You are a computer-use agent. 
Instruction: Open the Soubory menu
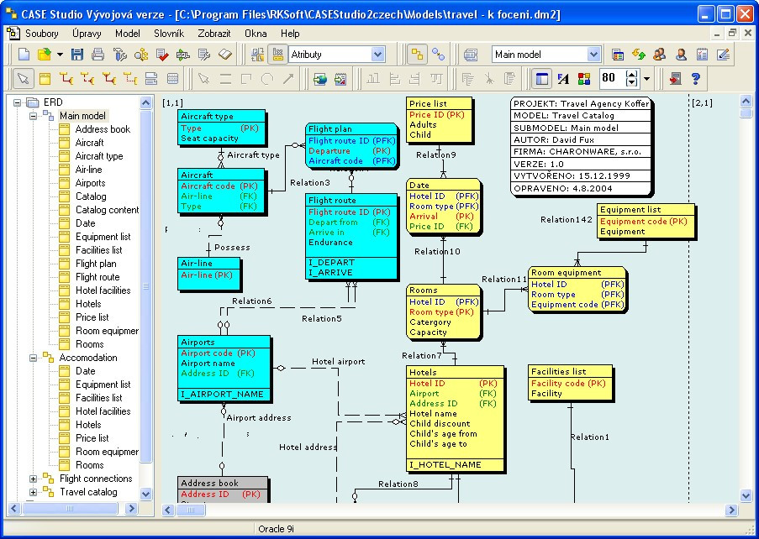point(42,34)
